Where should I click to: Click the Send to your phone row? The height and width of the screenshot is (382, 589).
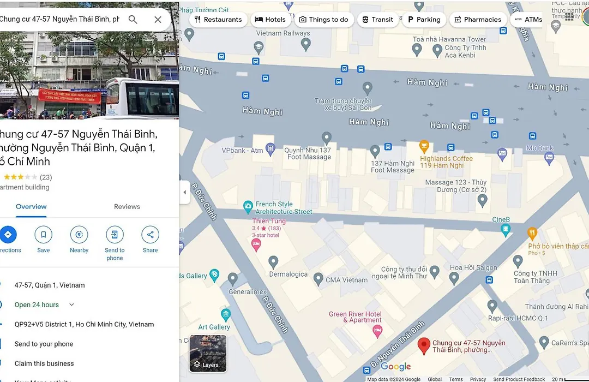(x=89, y=344)
